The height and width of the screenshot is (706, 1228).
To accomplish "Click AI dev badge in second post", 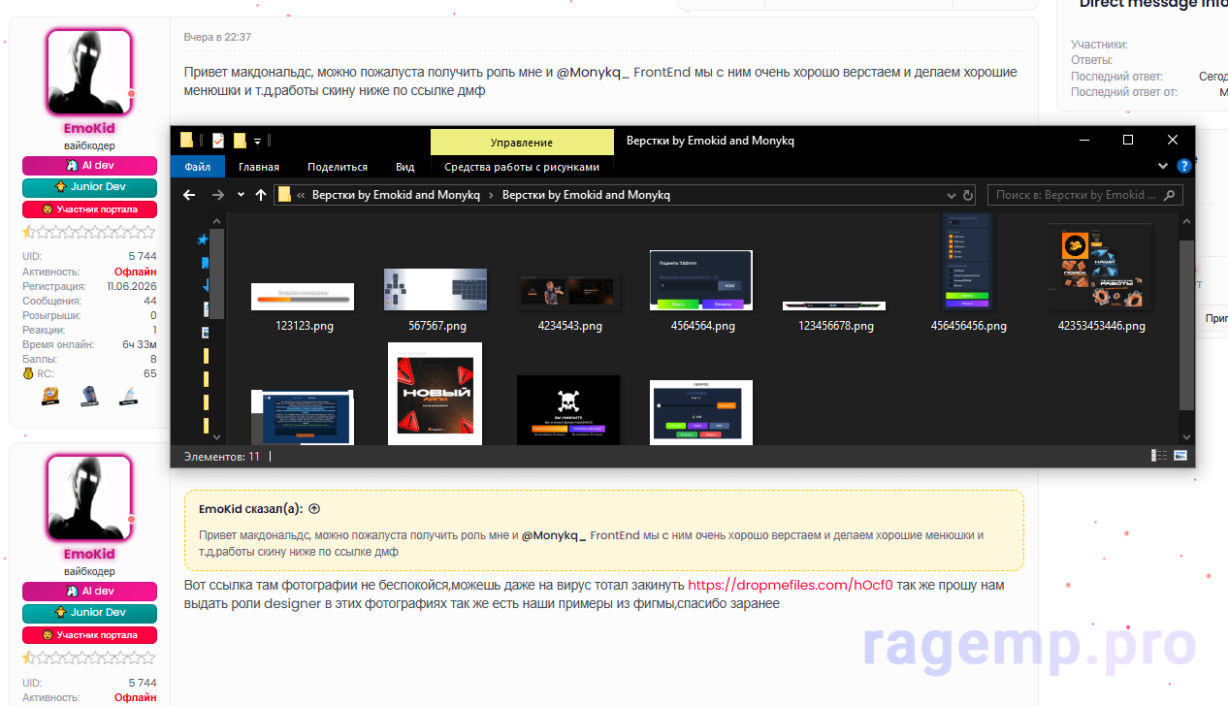I will 89,591.
